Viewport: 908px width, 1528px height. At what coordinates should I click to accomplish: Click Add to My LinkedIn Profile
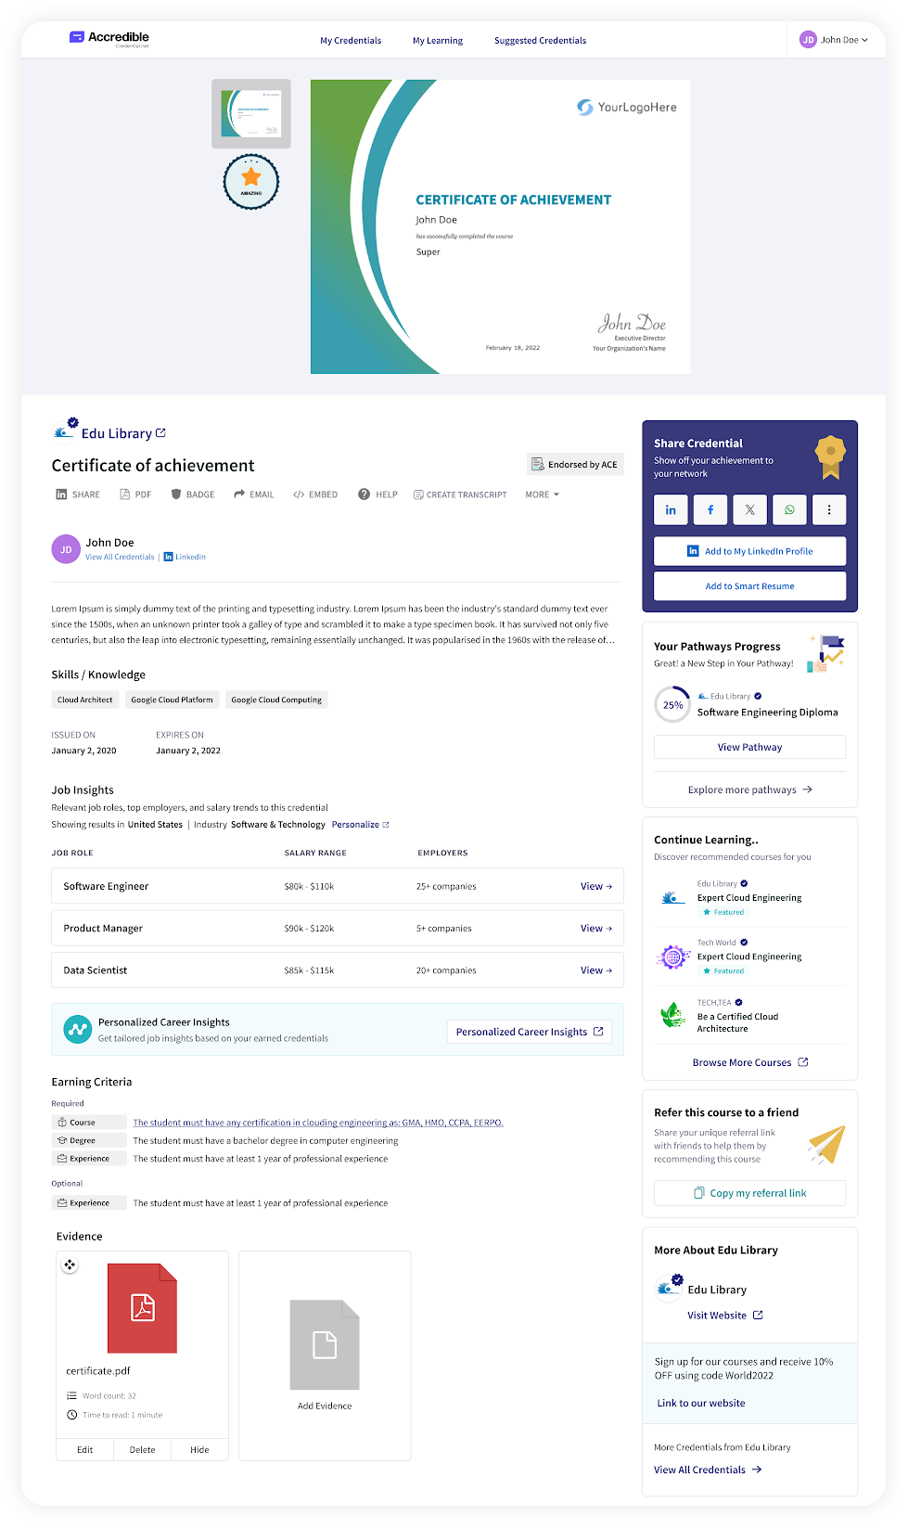(x=749, y=551)
